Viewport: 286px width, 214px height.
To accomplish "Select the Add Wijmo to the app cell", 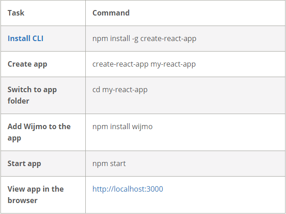I will click(39, 132).
